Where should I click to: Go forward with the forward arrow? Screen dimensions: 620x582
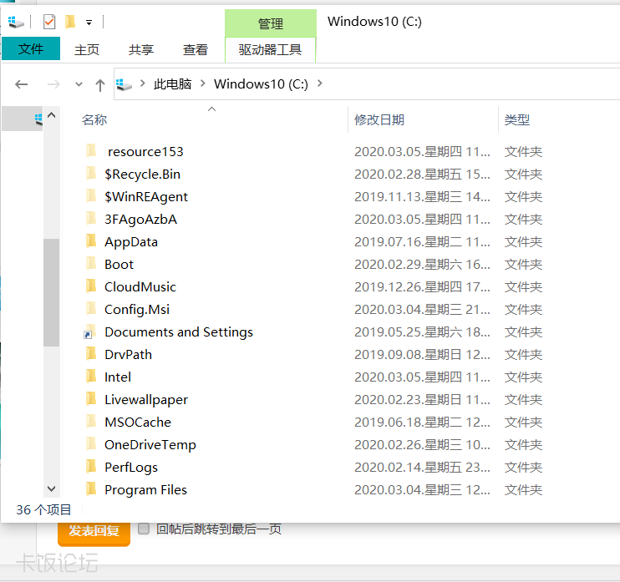[x=53, y=84]
